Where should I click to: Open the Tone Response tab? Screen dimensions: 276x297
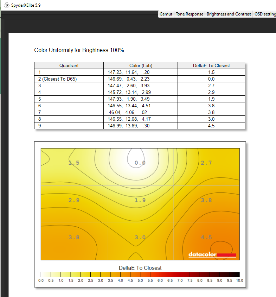point(190,14)
